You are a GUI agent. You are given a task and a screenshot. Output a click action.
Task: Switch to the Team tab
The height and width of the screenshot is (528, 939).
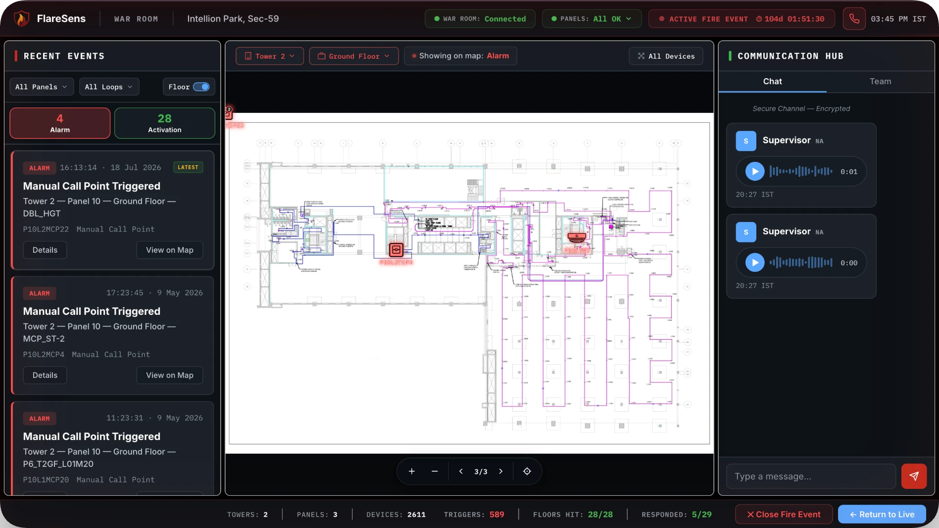[880, 82]
